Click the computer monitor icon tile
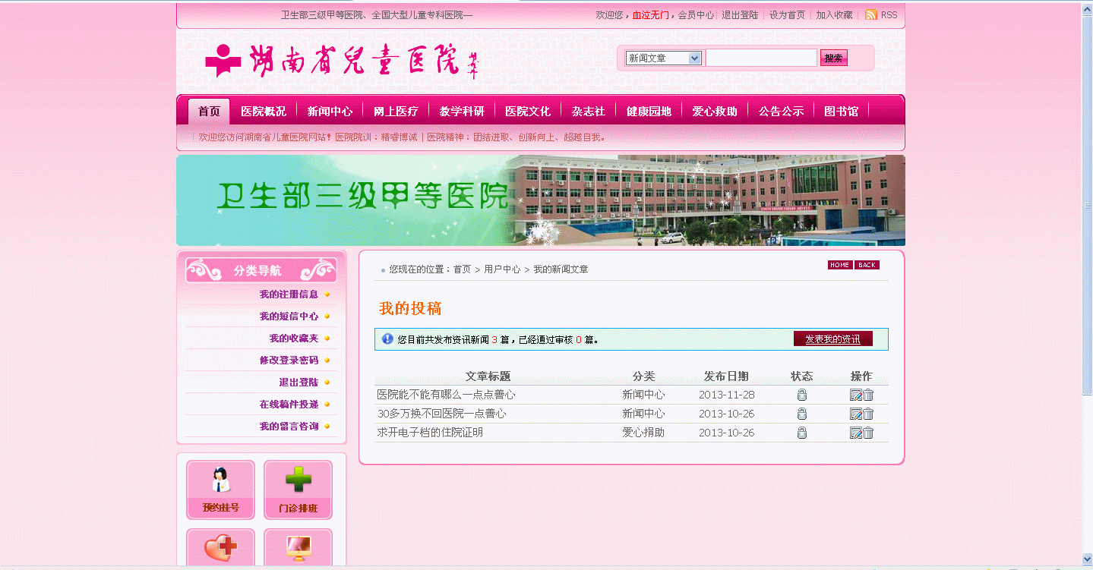This screenshot has width=1093, height=570. click(x=298, y=548)
